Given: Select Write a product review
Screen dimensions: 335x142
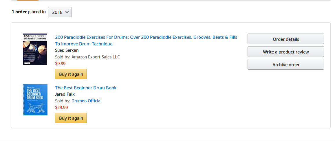Looking at the screenshot, I should [x=286, y=52].
